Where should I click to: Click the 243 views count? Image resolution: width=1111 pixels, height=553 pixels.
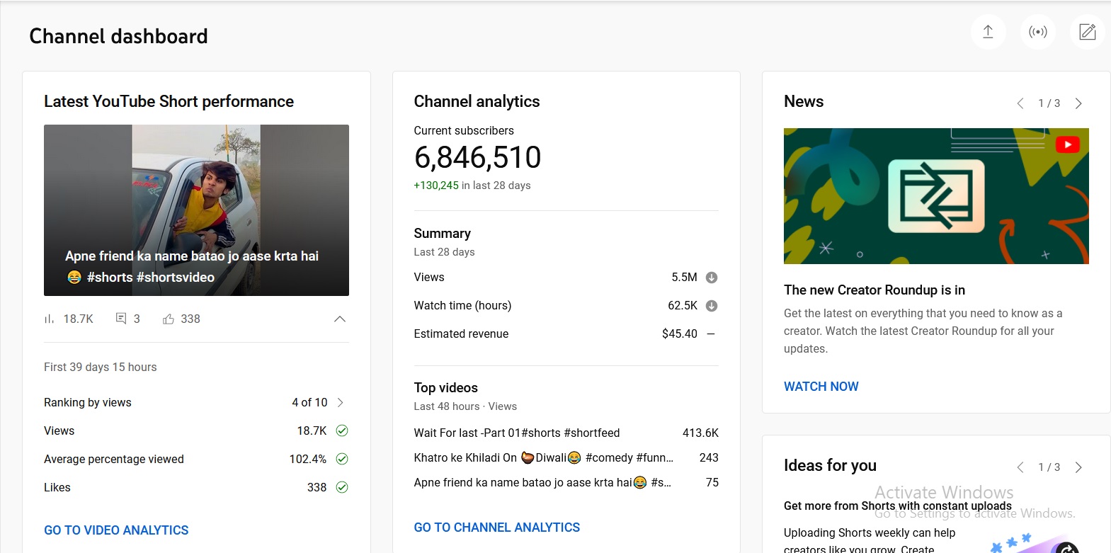point(709,457)
